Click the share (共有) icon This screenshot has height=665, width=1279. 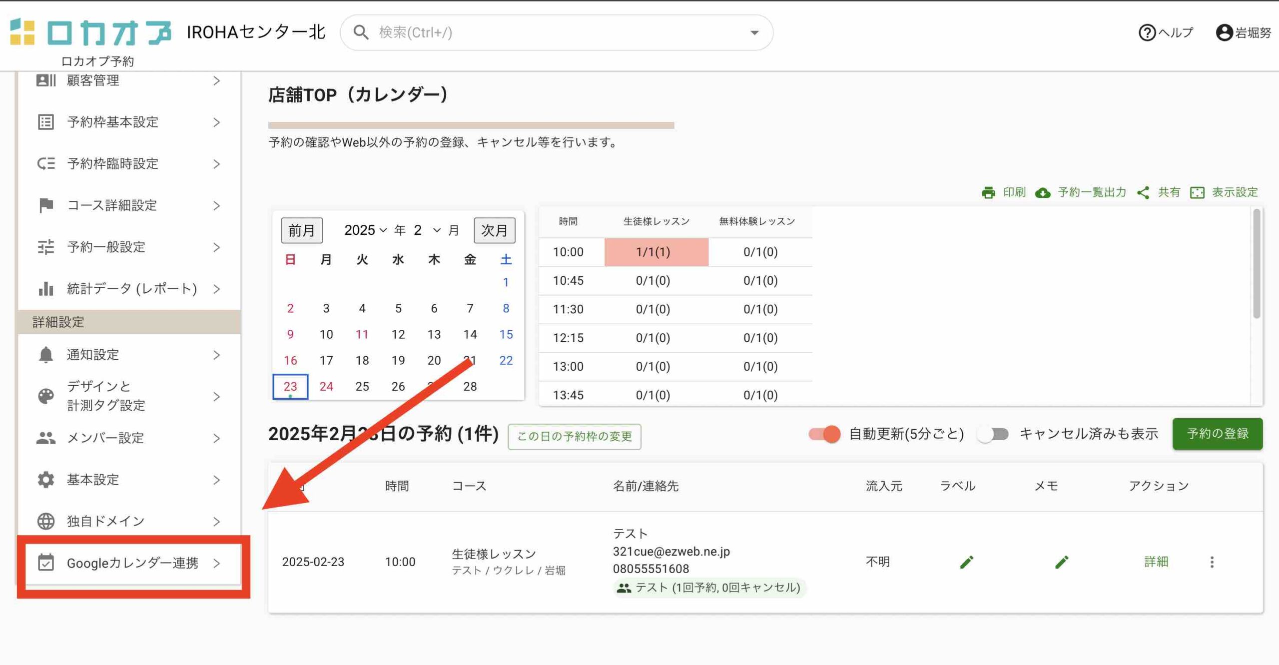point(1143,192)
